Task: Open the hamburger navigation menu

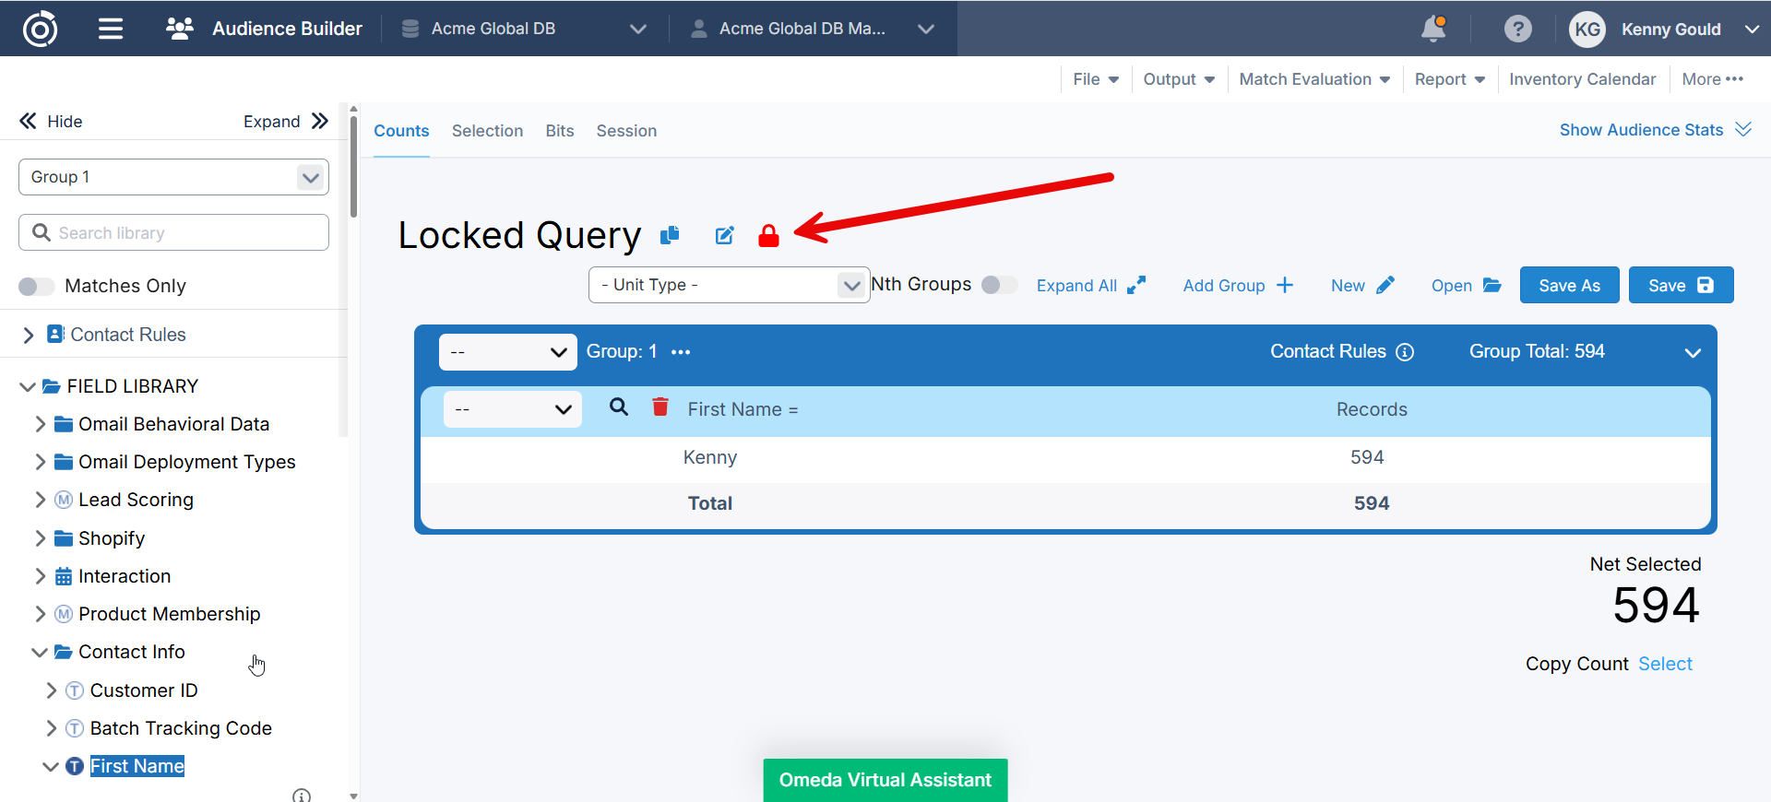Action: (111, 29)
